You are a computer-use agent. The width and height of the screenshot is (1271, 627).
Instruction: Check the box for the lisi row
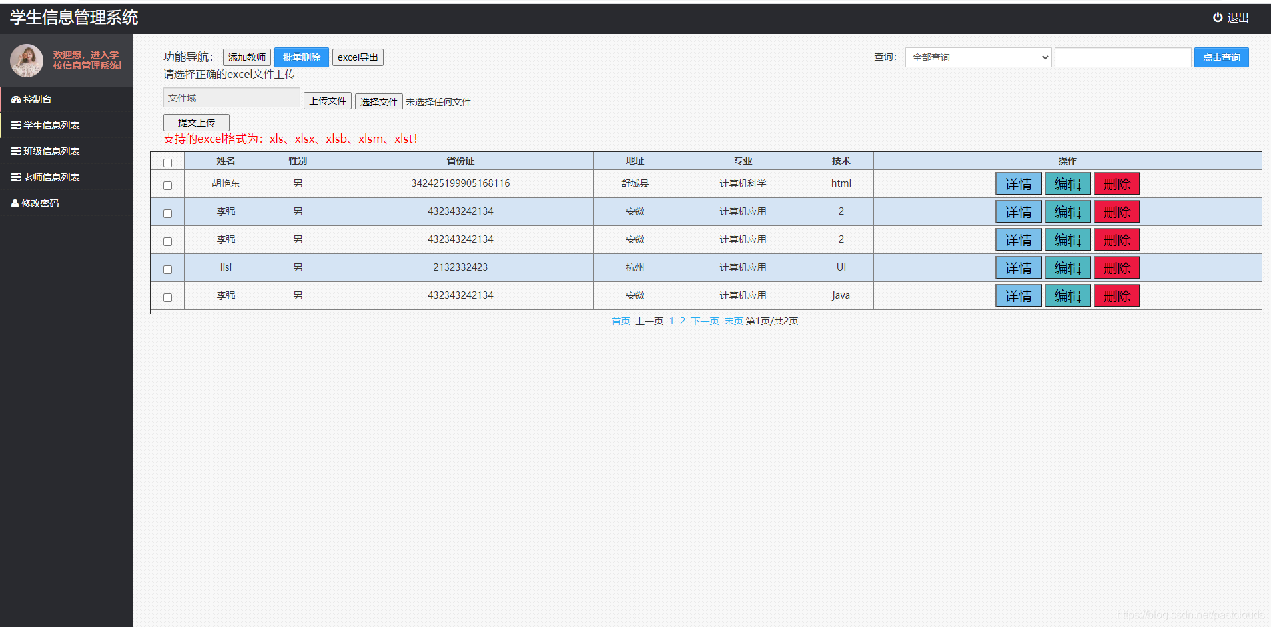tap(168, 269)
